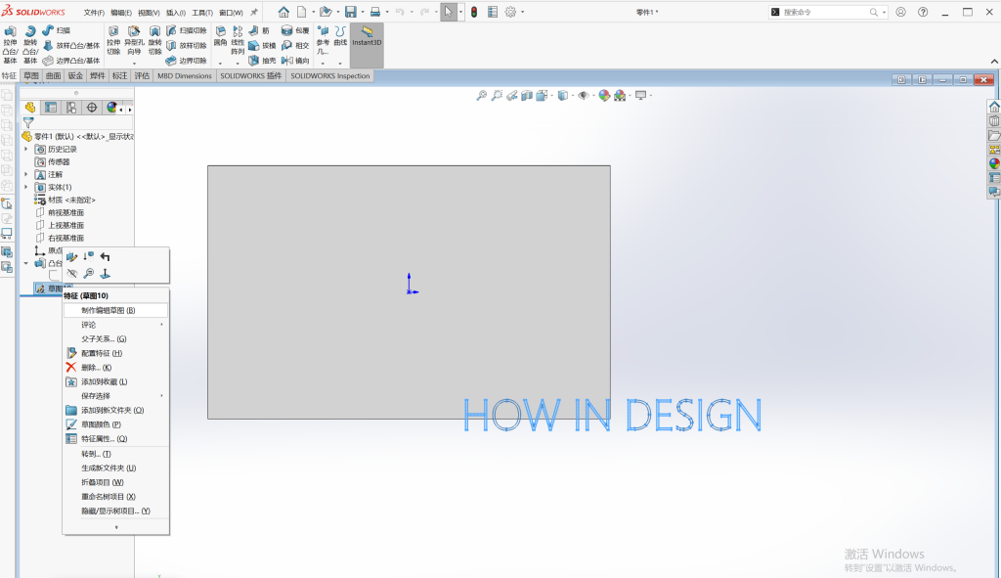
Task: Open the 参考几何体 reference geometry tool
Action: pyautogui.click(x=323, y=39)
